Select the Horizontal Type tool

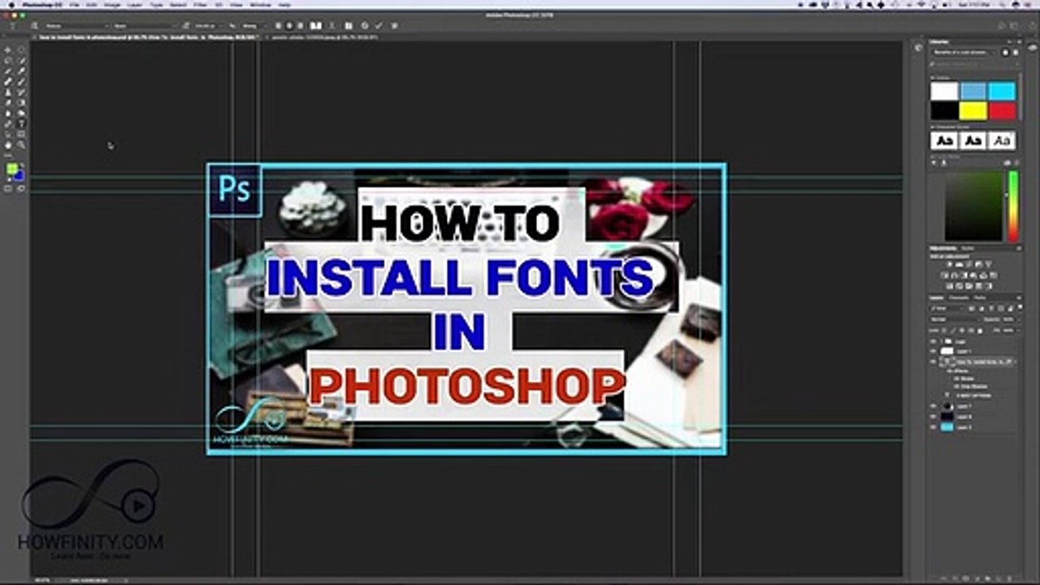pyautogui.click(x=22, y=123)
